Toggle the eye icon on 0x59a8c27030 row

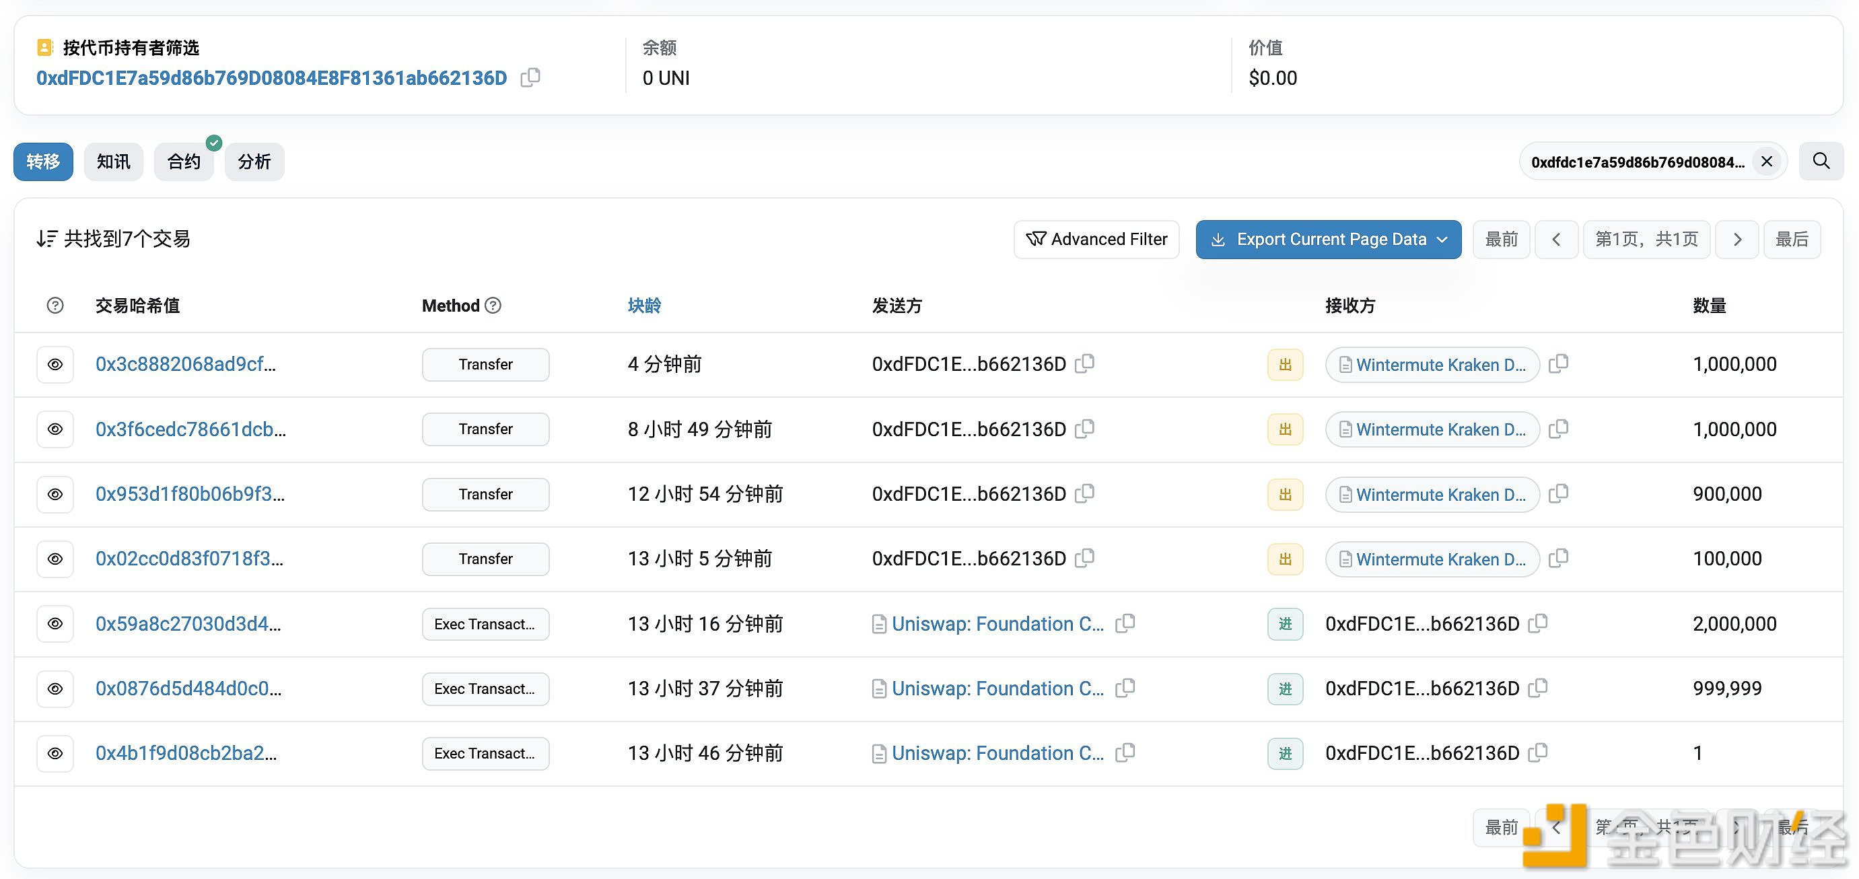55,623
